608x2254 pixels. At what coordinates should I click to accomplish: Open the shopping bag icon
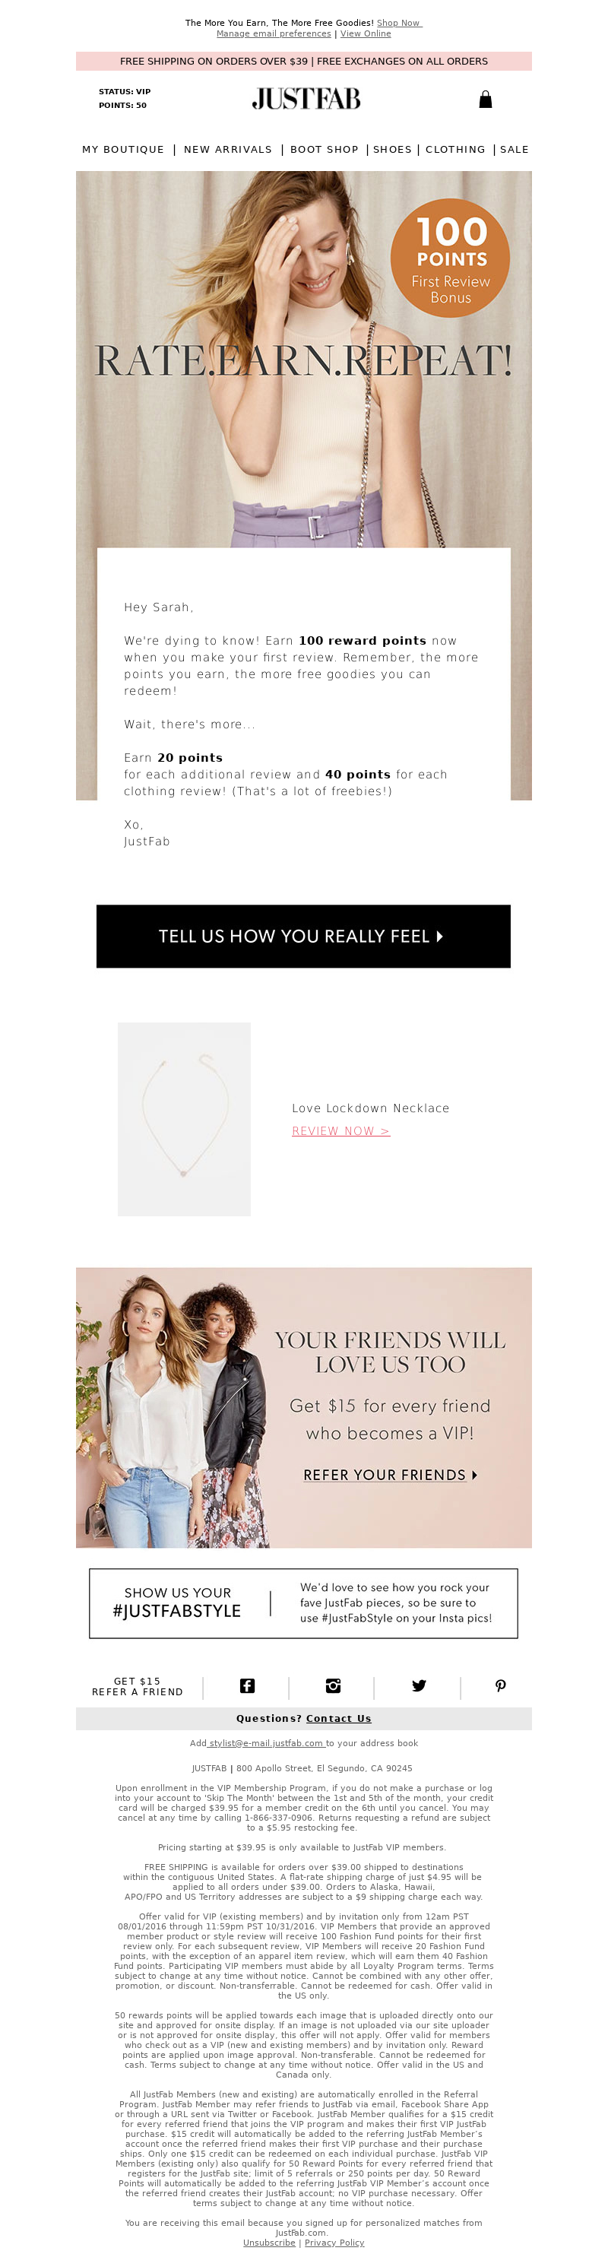click(486, 99)
